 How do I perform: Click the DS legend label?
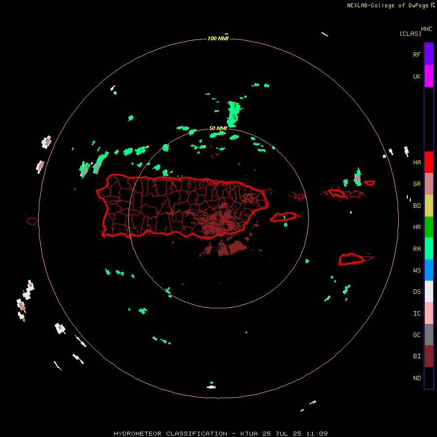coord(417,292)
